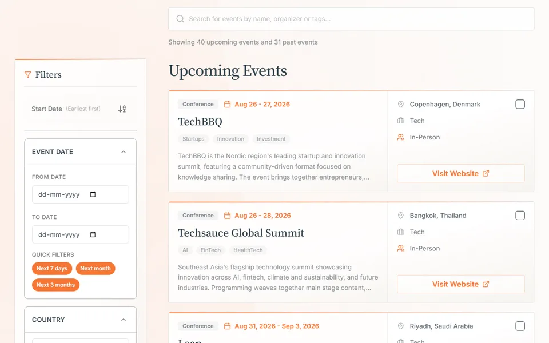Image resolution: width=549 pixels, height=343 pixels.
Task: Click location pin icon for Riyadh, Saudi Arabia
Action: [x=400, y=326]
